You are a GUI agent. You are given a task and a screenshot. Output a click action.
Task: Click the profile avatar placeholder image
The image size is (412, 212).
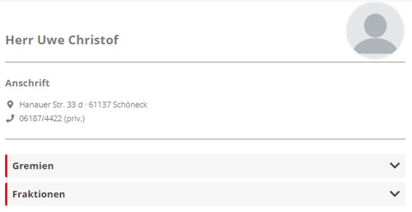point(375,30)
